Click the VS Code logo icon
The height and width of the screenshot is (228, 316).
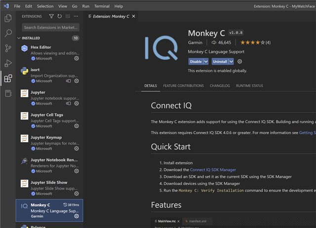tap(6, 6)
